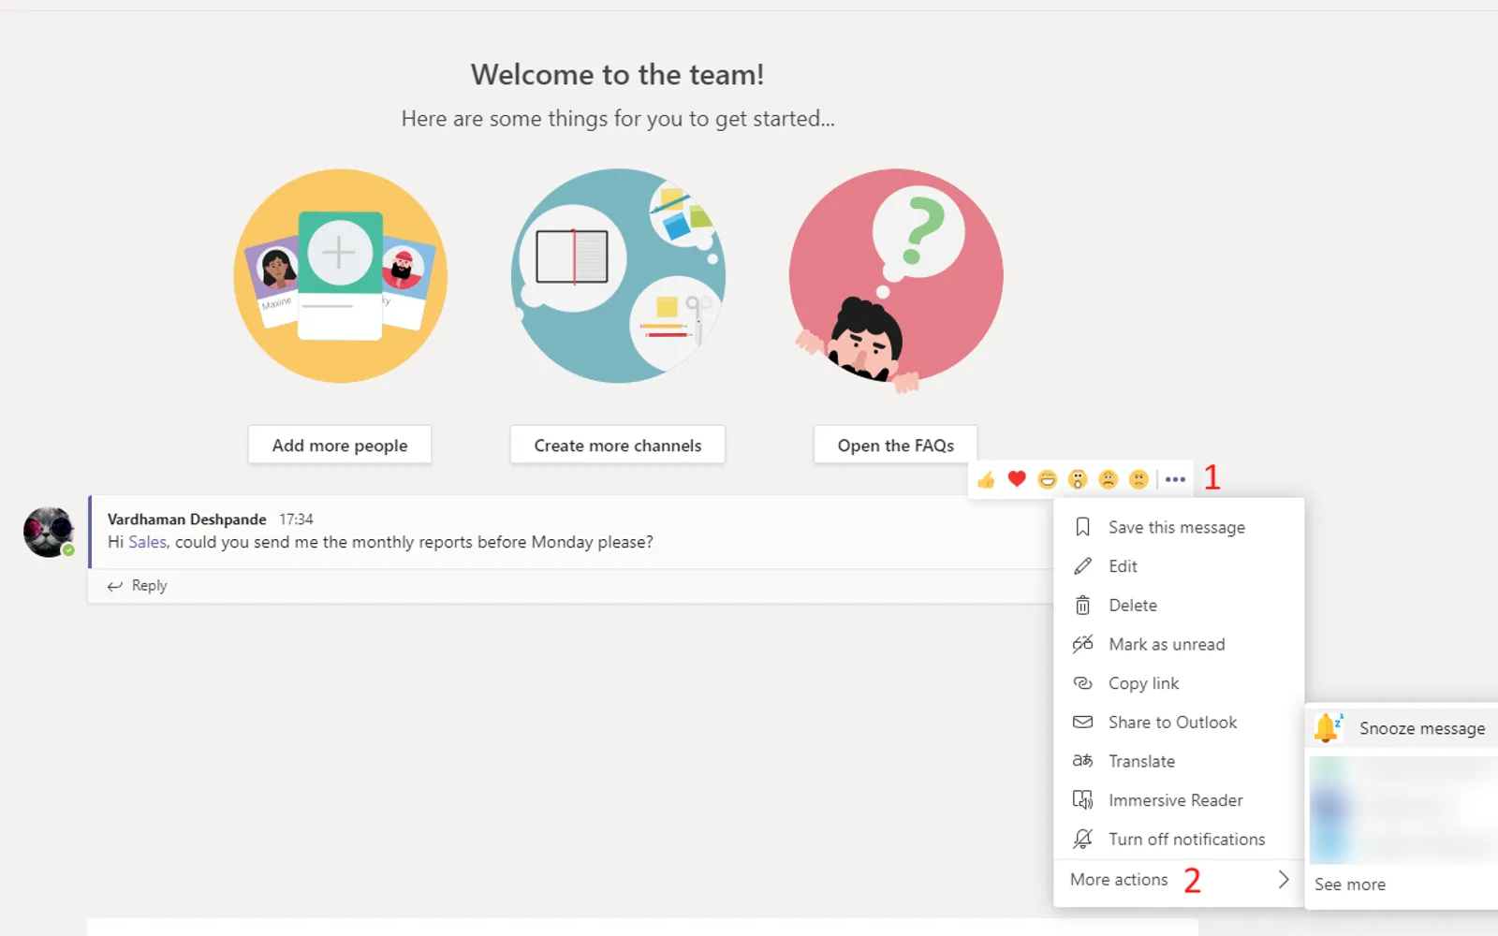Click Reply under the message
This screenshot has height=936, width=1498.
[x=138, y=586]
